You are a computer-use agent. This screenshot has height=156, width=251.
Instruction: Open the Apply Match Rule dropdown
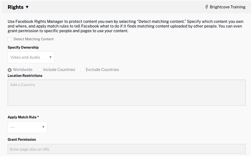click(27, 127)
